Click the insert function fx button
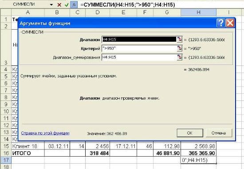The height and width of the screenshot is (169, 244). [x=74, y=5]
